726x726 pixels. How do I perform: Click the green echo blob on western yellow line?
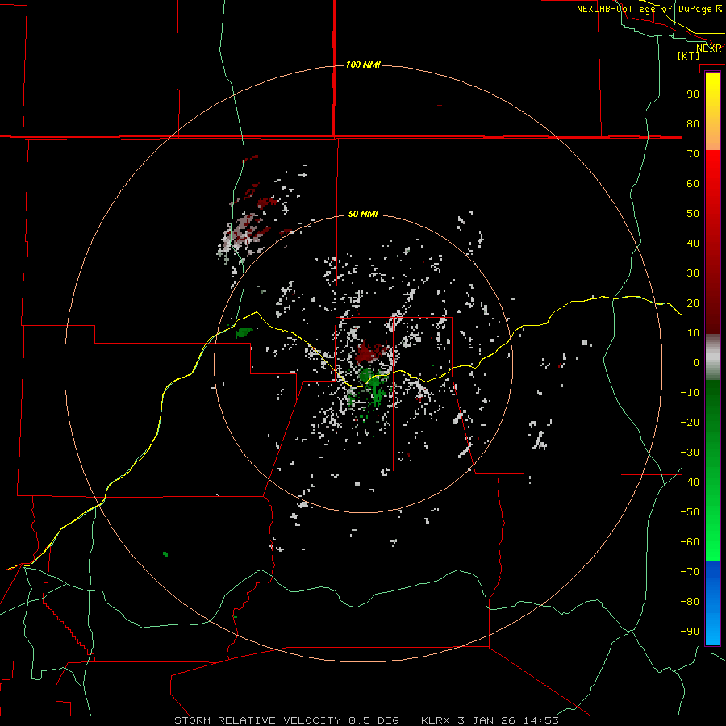coord(244,332)
